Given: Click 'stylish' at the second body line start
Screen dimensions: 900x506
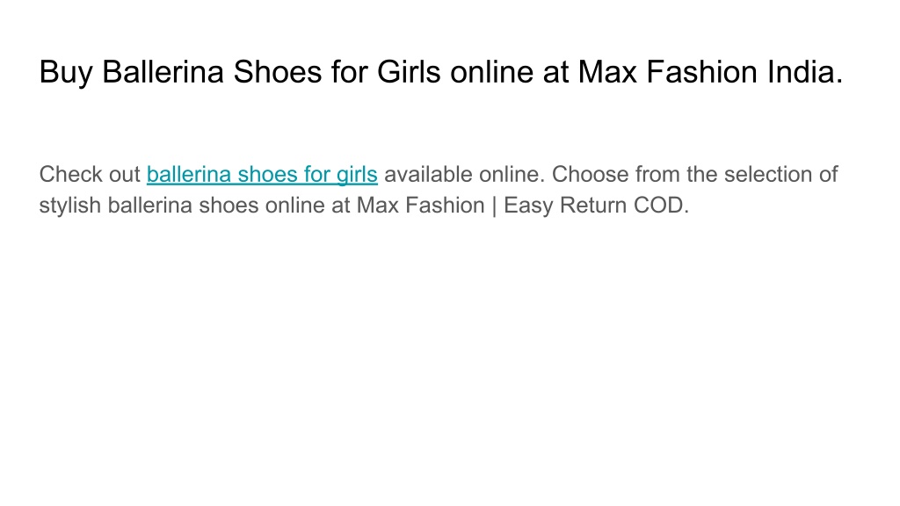Looking at the screenshot, I should 70,206.
